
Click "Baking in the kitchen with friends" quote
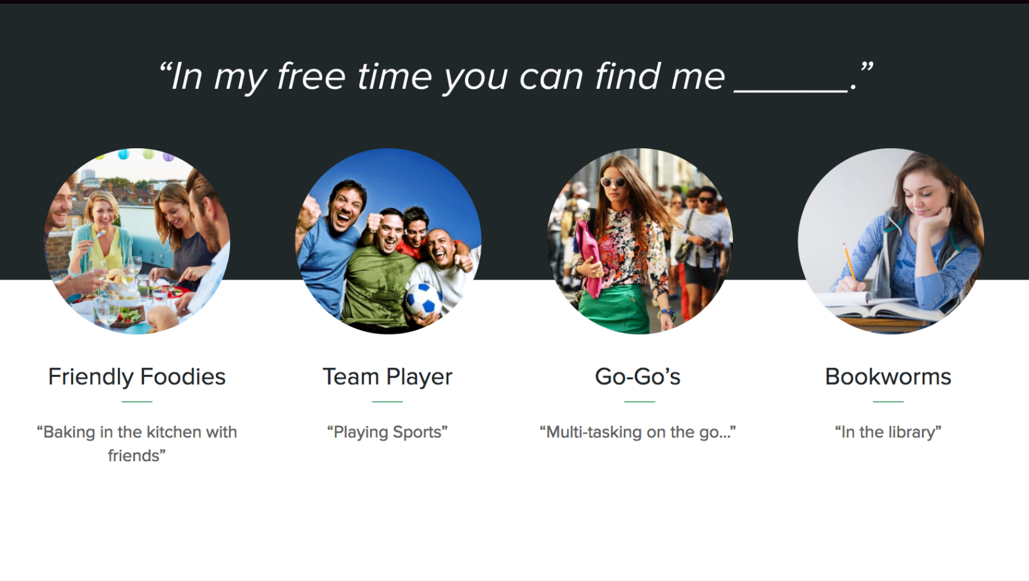[x=137, y=444]
